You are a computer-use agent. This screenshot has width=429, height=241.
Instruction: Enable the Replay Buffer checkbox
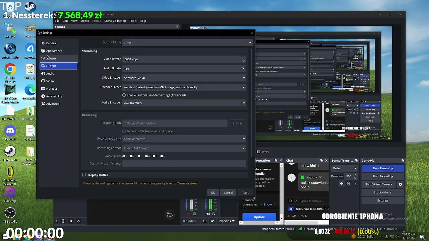pos(84,175)
